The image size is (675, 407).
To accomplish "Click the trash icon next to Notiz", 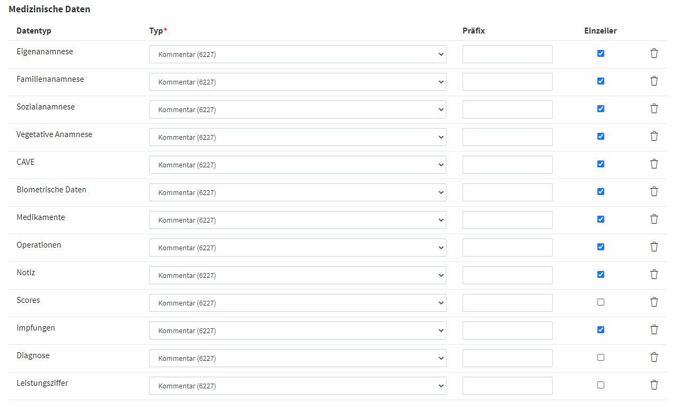I will (x=654, y=274).
